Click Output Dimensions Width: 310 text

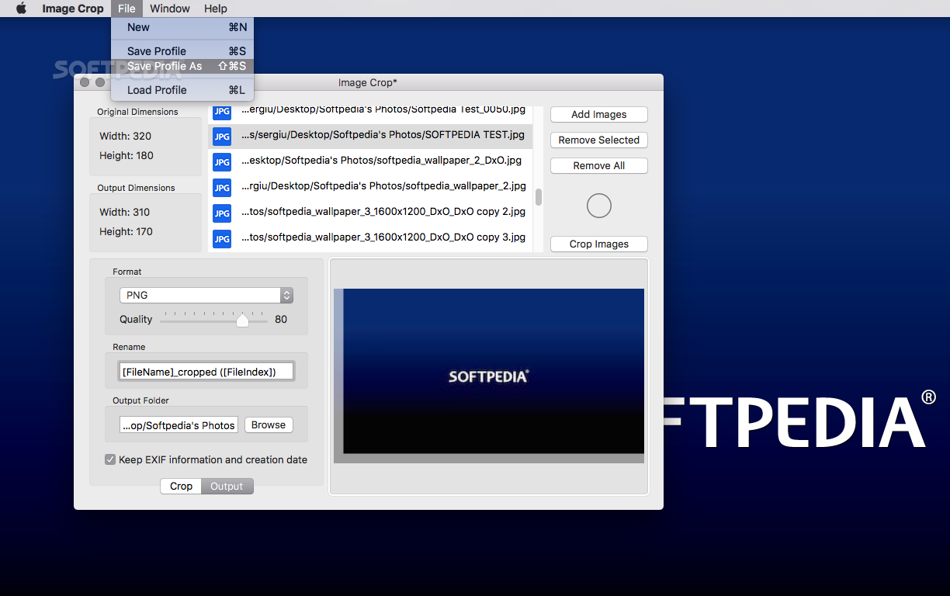point(125,212)
